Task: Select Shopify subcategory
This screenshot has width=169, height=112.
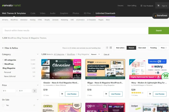Action: [47, 20]
